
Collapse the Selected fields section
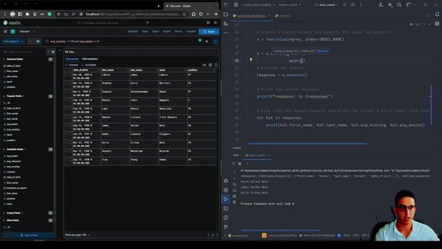pyautogui.click(x=4, y=59)
